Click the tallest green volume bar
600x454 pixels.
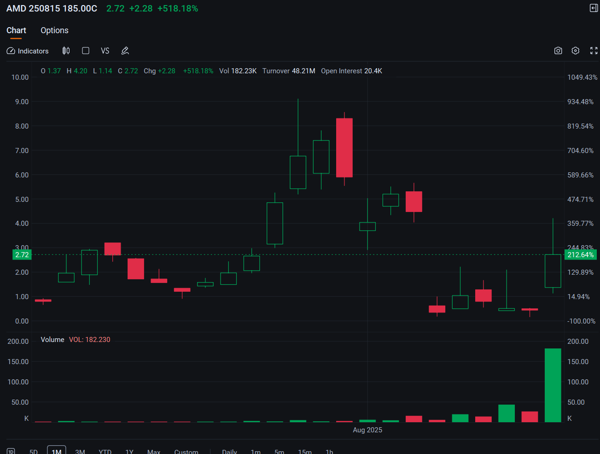553,385
